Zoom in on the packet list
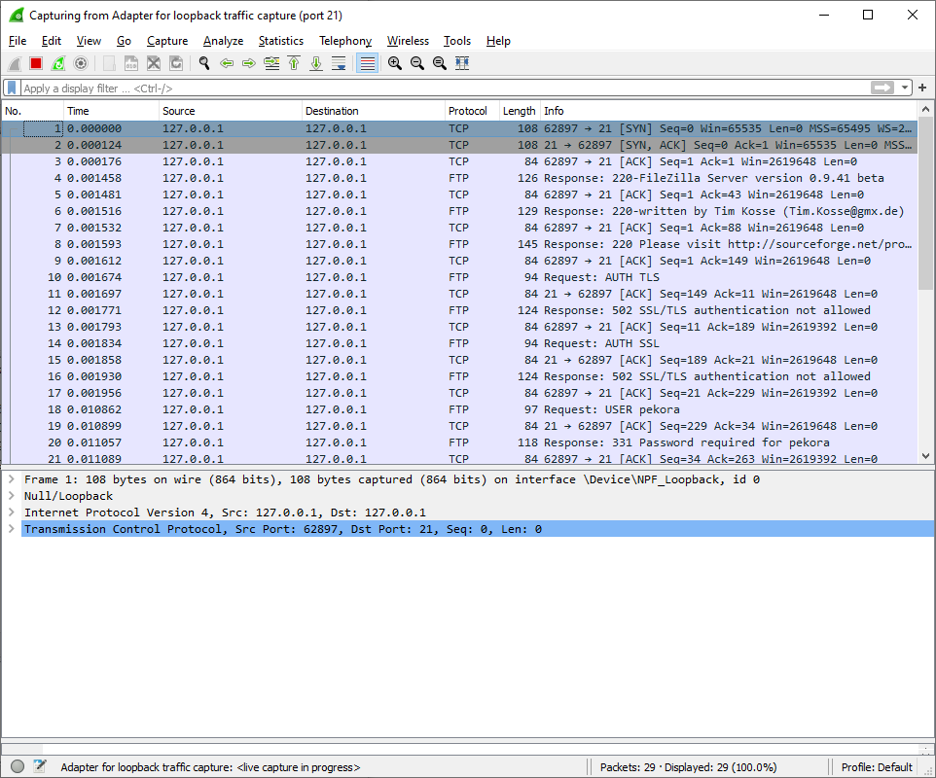The height and width of the screenshot is (778, 936). (x=395, y=62)
